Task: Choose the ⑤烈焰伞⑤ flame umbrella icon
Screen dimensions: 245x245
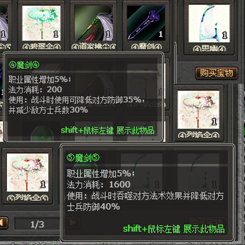Action: [x=28, y=172]
